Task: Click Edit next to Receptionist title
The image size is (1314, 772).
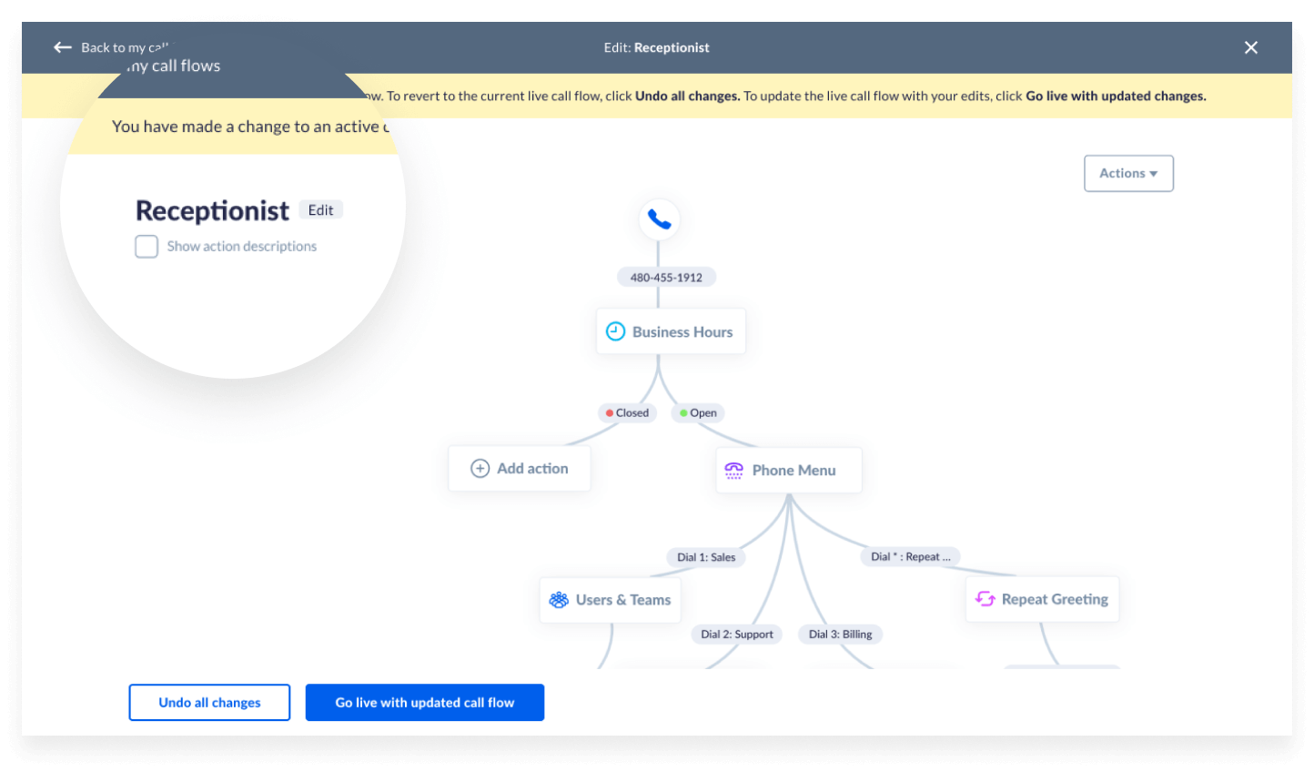Action: click(320, 210)
